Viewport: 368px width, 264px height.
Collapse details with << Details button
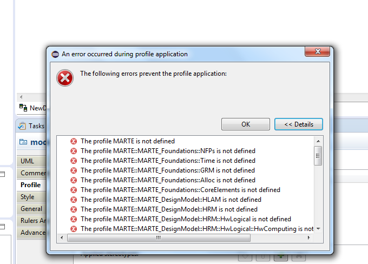point(299,124)
